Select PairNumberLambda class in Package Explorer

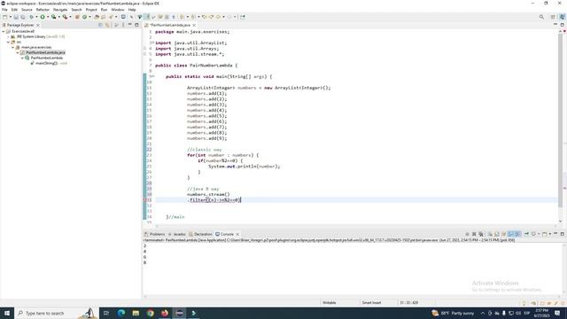tap(47, 58)
